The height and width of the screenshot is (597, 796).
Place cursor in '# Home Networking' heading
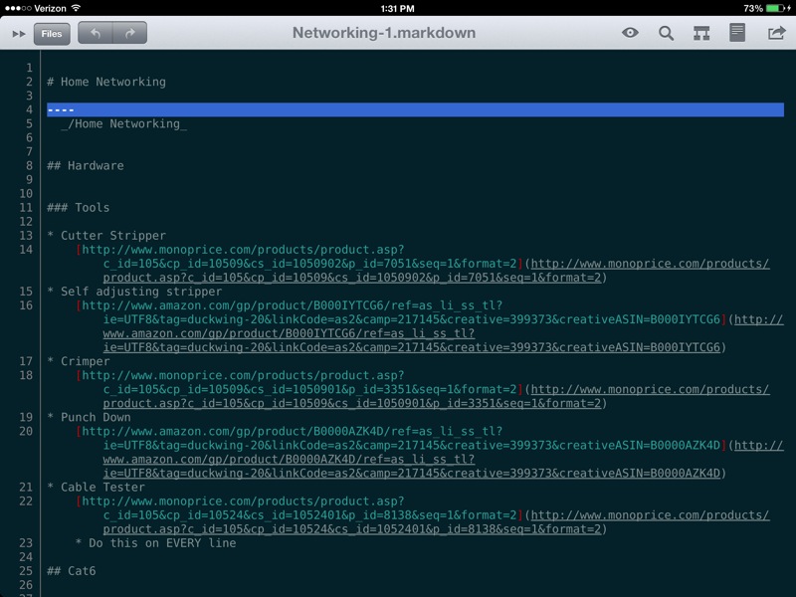106,82
